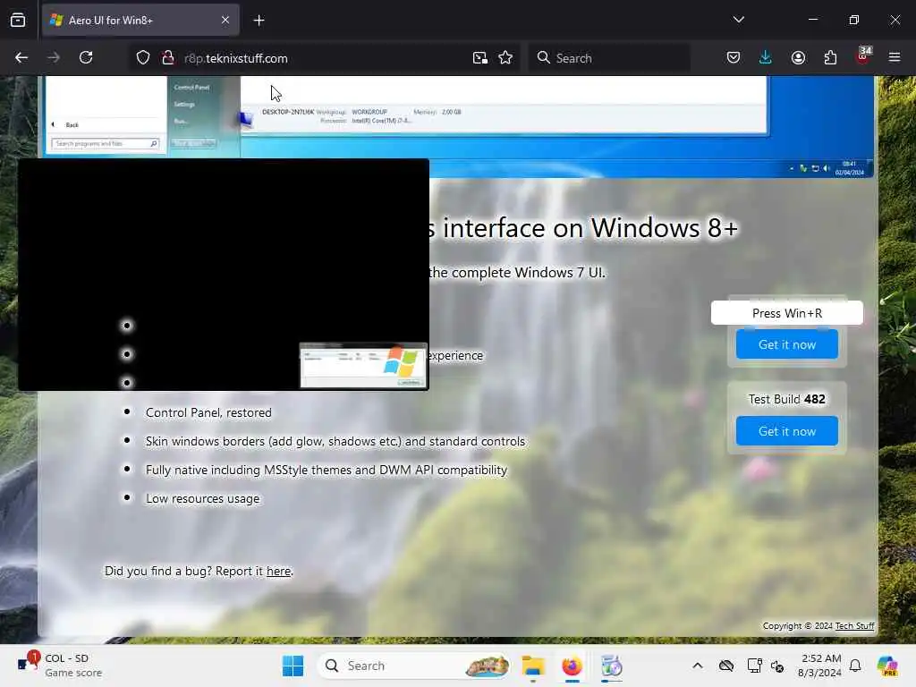Expand the list all tabs chevron
Image resolution: width=916 pixels, height=687 pixels.
tap(739, 20)
